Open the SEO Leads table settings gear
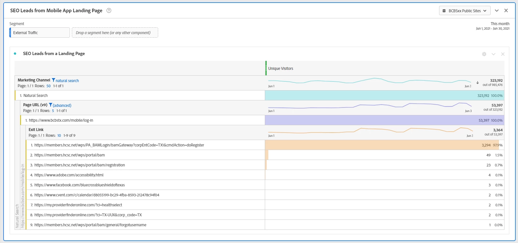This screenshot has width=518, height=243. coord(484,54)
